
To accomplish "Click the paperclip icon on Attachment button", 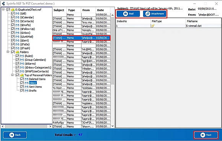I will (x=147, y=14).
